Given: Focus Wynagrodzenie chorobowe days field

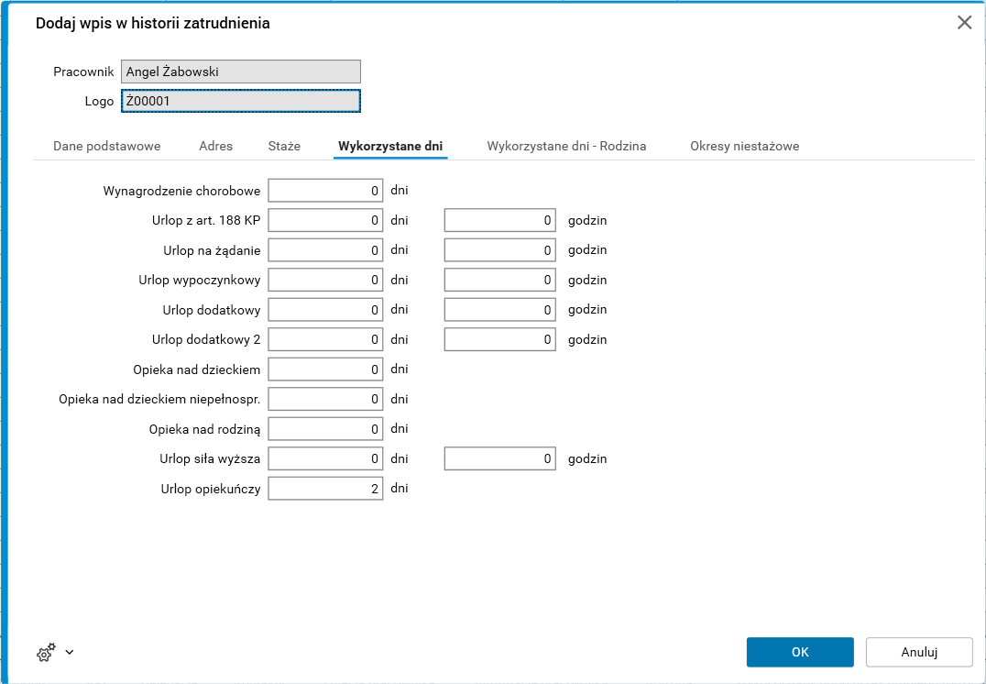Looking at the screenshot, I should tap(325, 191).
